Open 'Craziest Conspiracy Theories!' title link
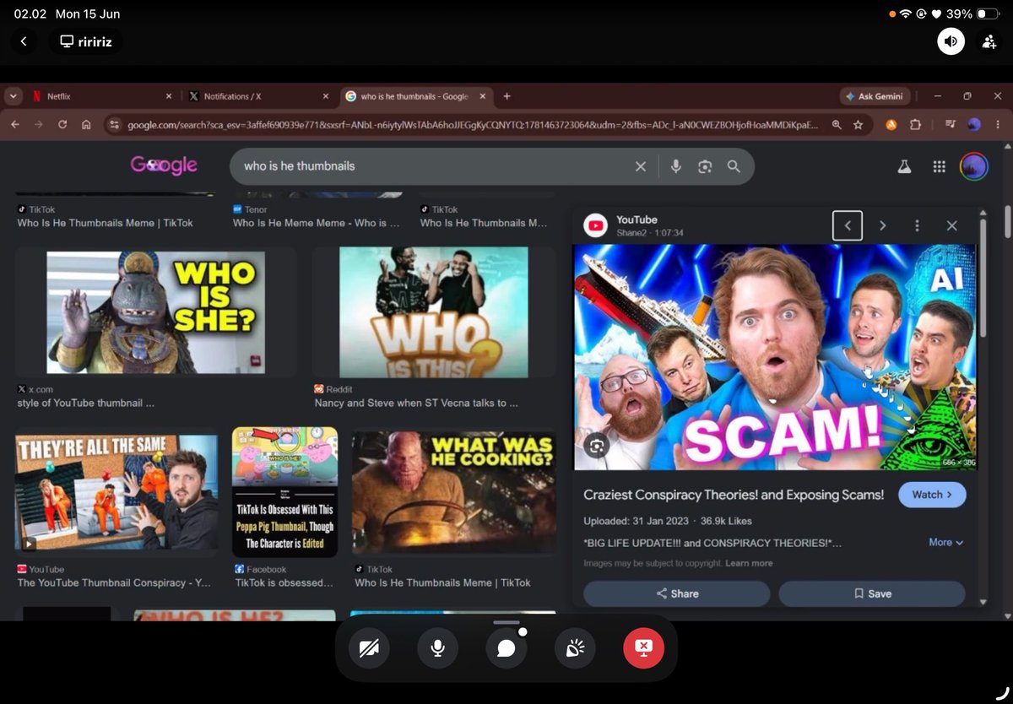 (734, 495)
